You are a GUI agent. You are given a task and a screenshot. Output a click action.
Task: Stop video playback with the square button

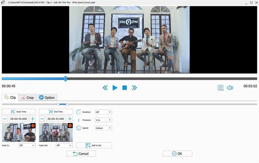coord(125,88)
